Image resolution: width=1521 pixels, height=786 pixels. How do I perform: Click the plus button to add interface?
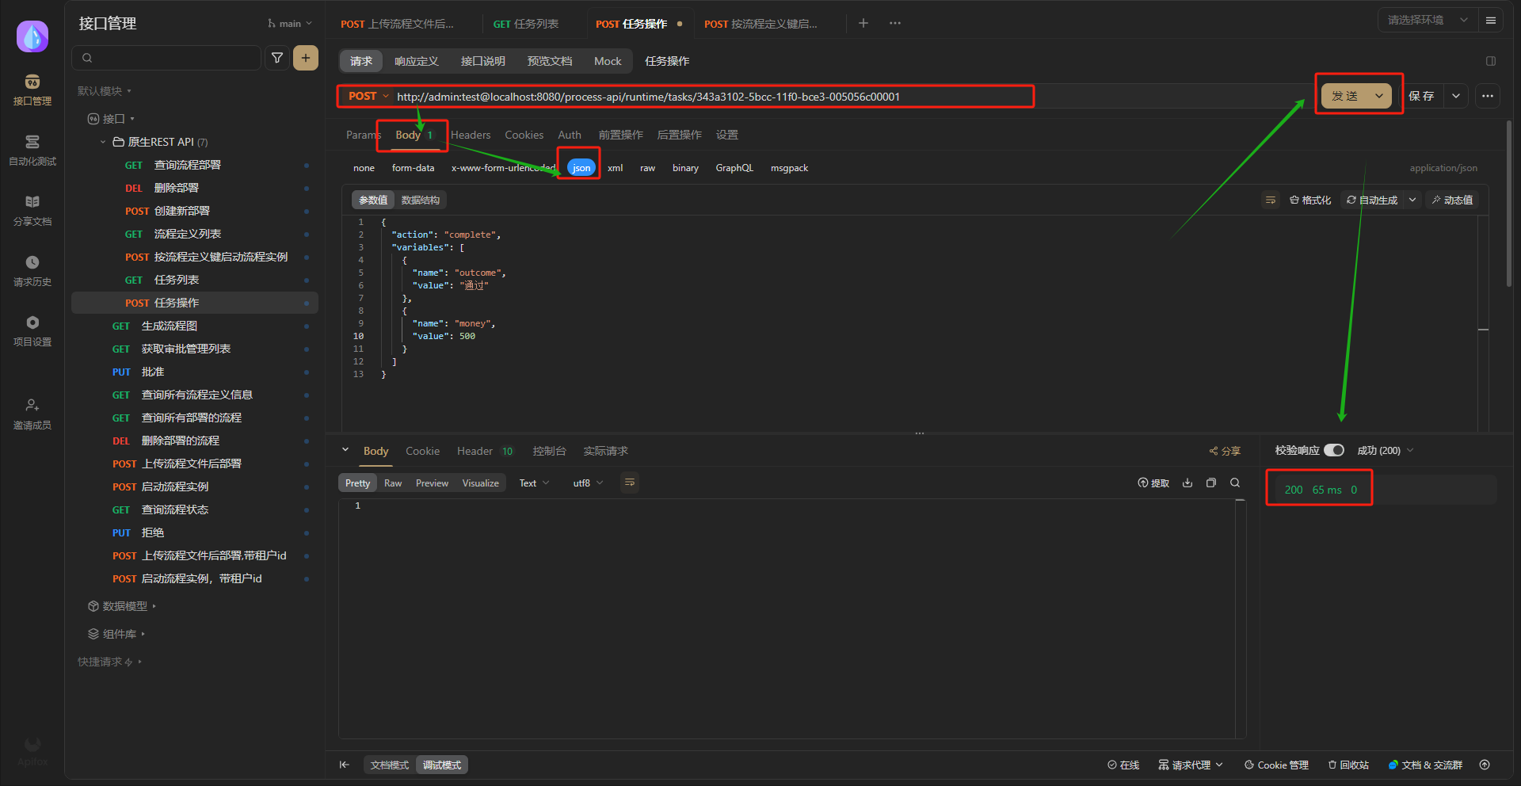tap(306, 58)
